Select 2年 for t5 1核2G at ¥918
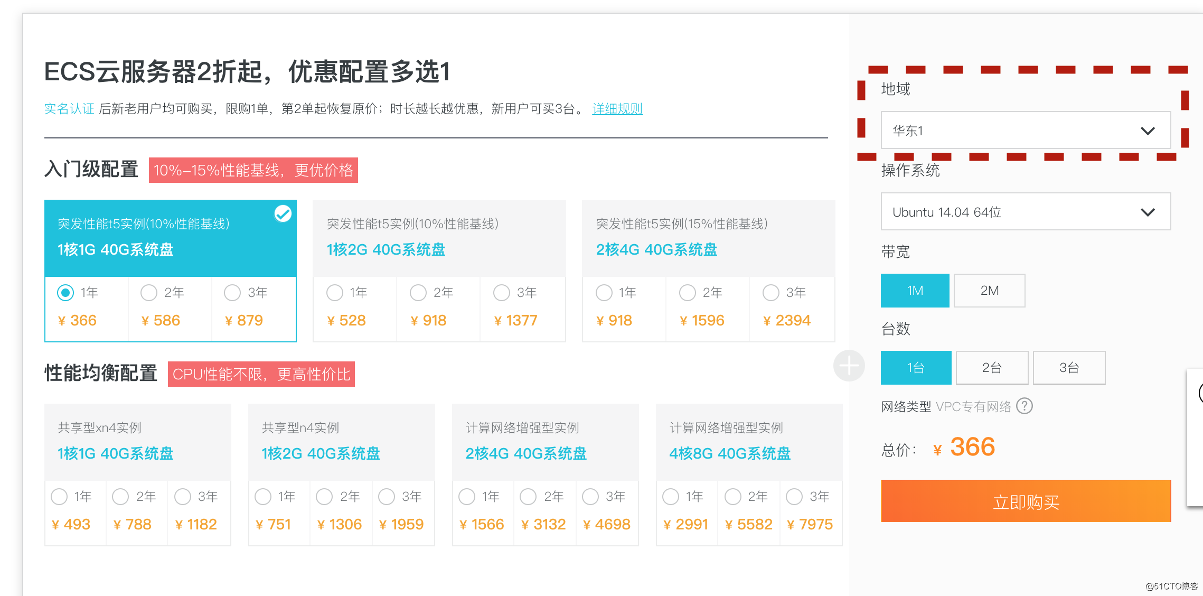Screen dimensions: 1203x596 pyautogui.click(x=418, y=293)
